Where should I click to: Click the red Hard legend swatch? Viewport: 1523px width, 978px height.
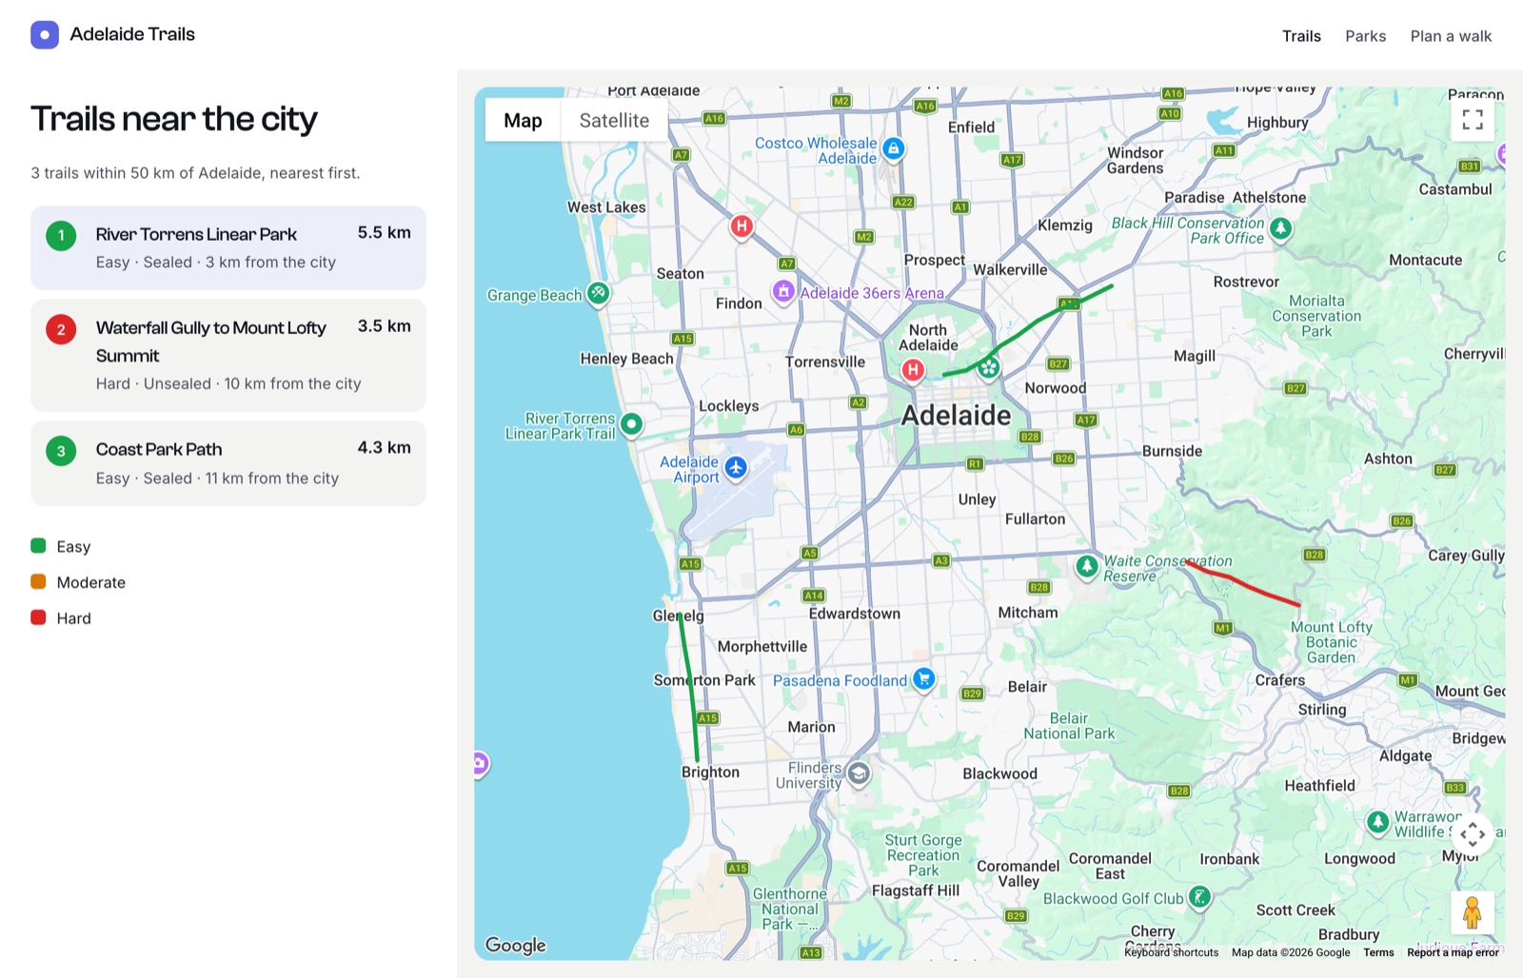point(38,617)
